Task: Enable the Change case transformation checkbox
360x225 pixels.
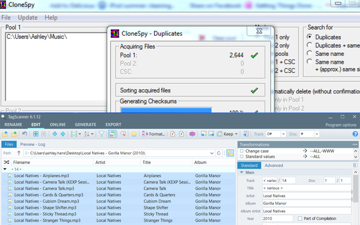Action: [242, 151]
